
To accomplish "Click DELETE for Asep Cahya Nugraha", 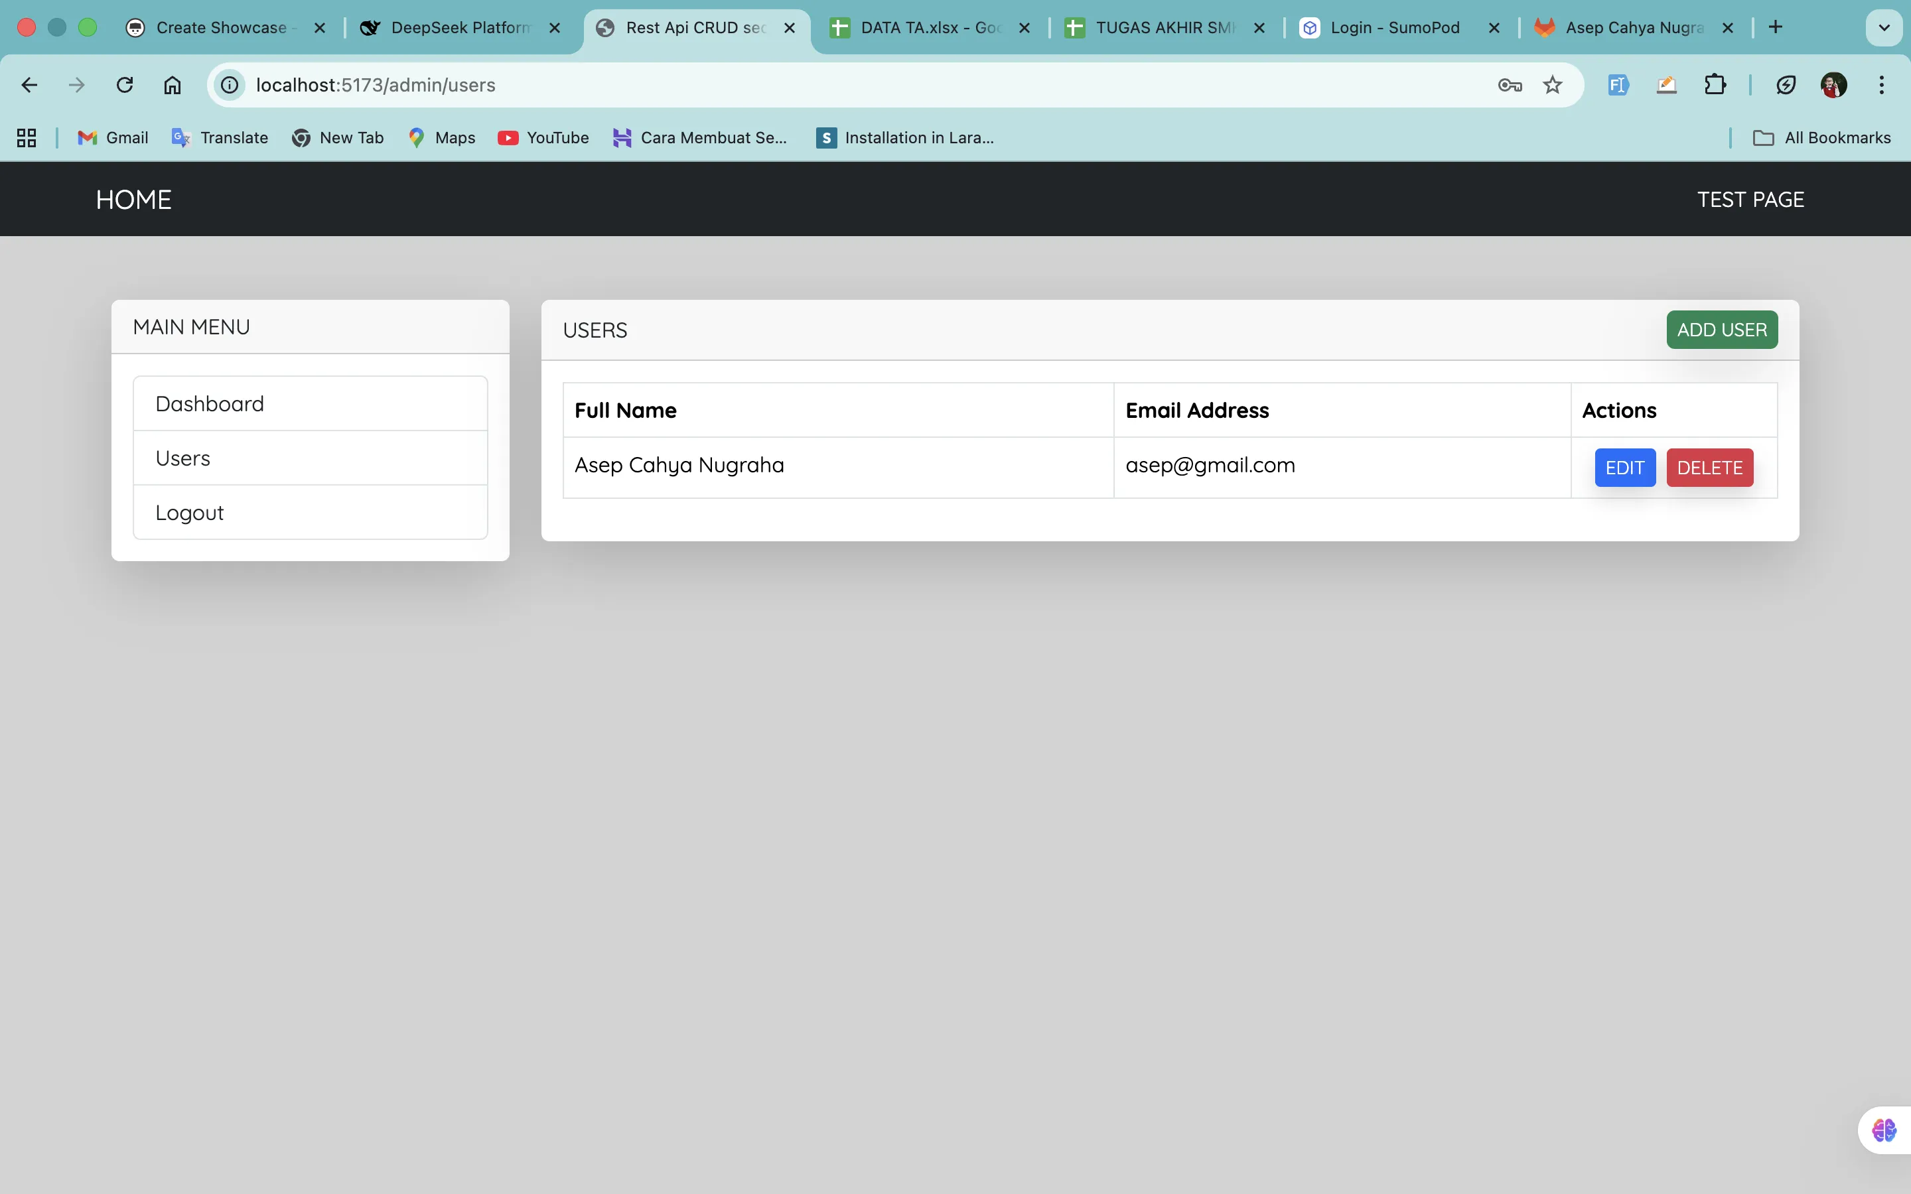I will click(x=1710, y=468).
